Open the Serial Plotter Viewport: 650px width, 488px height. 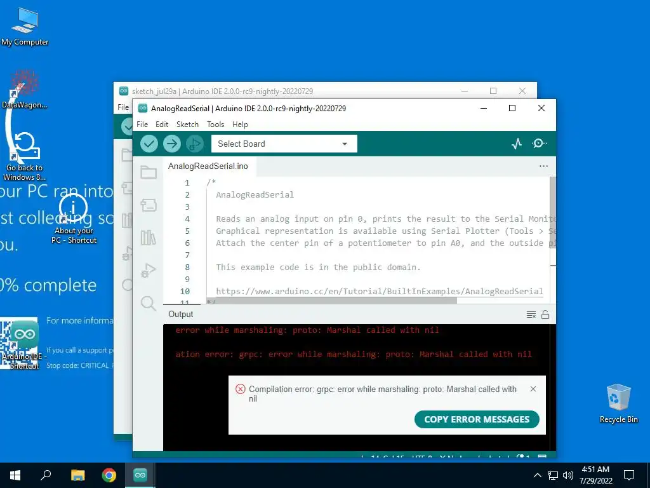pyautogui.click(x=517, y=144)
